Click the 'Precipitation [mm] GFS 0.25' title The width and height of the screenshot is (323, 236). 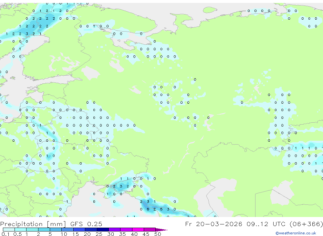51,224
